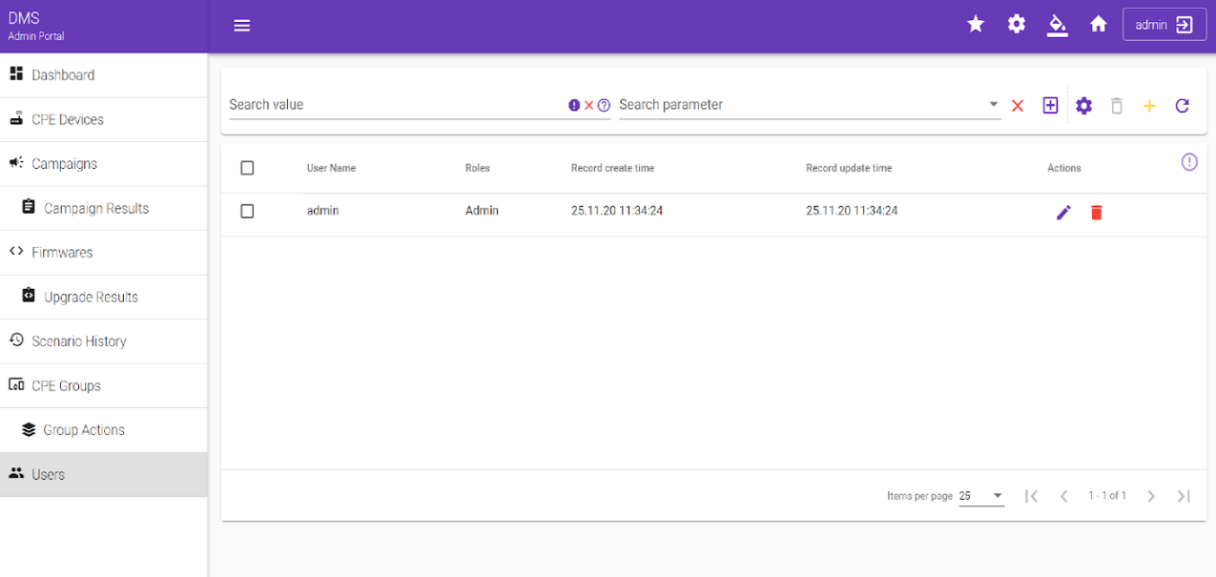Edit the admin user with pencil icon
This screenshot has height=577, width=1216.
[1063, 212]
